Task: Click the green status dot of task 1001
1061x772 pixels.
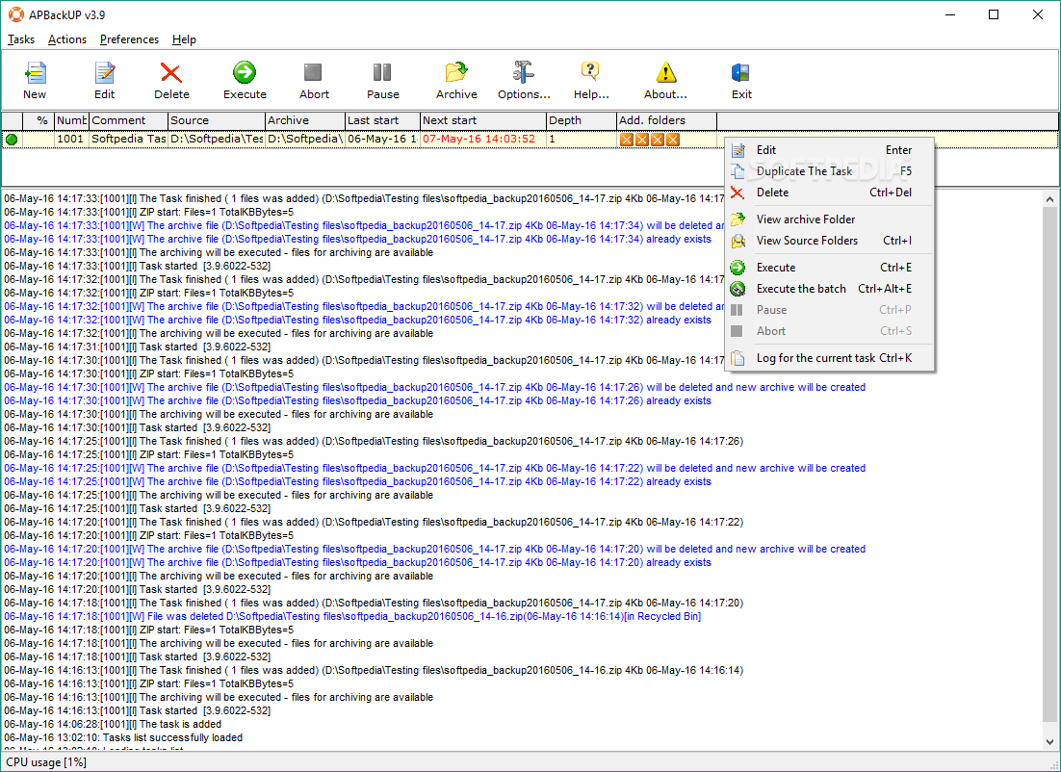Action: pos(12,140)
